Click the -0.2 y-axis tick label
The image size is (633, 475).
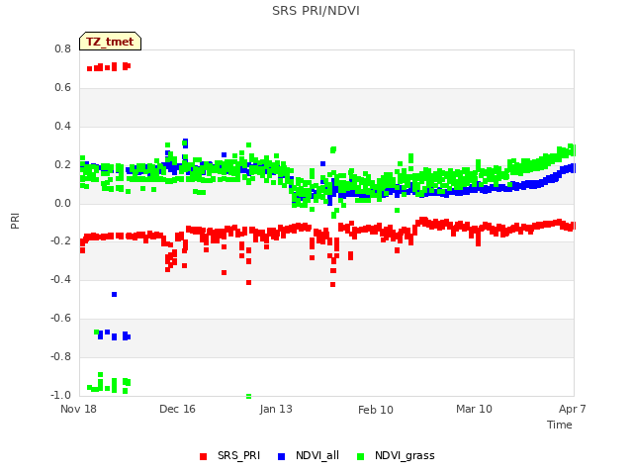coord(60,240)
